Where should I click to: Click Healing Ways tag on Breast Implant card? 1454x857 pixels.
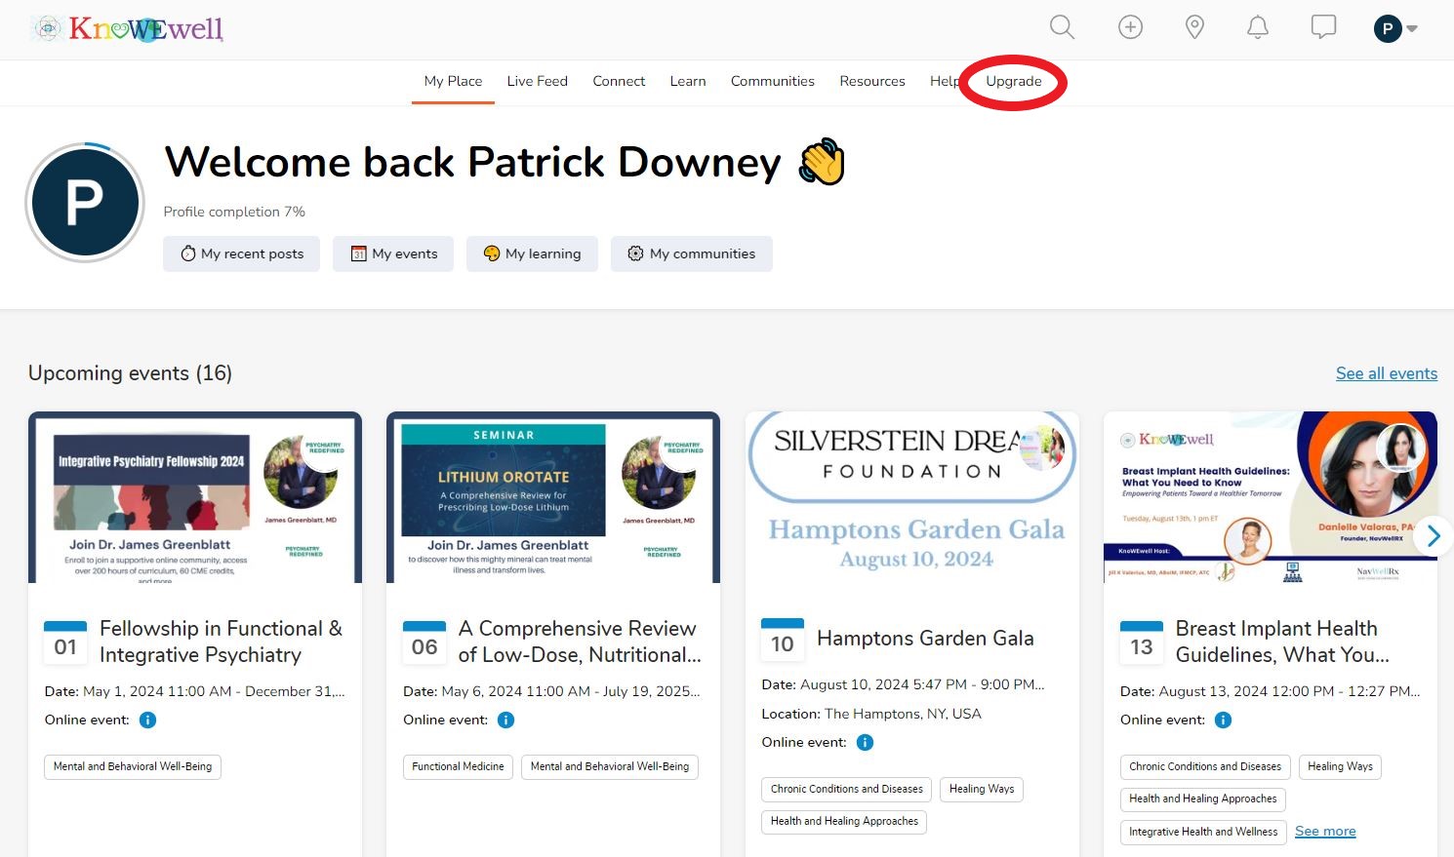[1340, 766]
